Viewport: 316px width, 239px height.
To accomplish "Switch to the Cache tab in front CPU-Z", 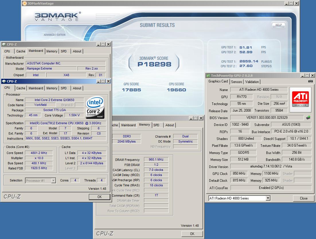I will tap(21, 88).
